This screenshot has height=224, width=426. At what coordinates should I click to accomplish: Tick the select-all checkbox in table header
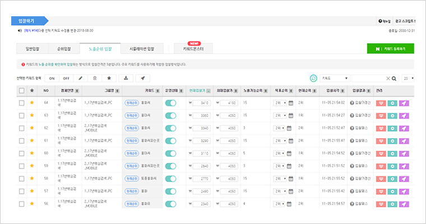[22, 91]
